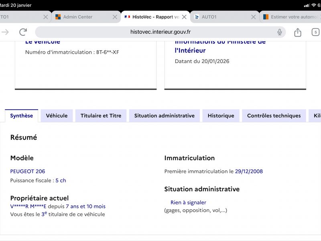This screenshot has width=321, height=241.
Task: Reload the HistoVec page
Action: click(23, 32)
